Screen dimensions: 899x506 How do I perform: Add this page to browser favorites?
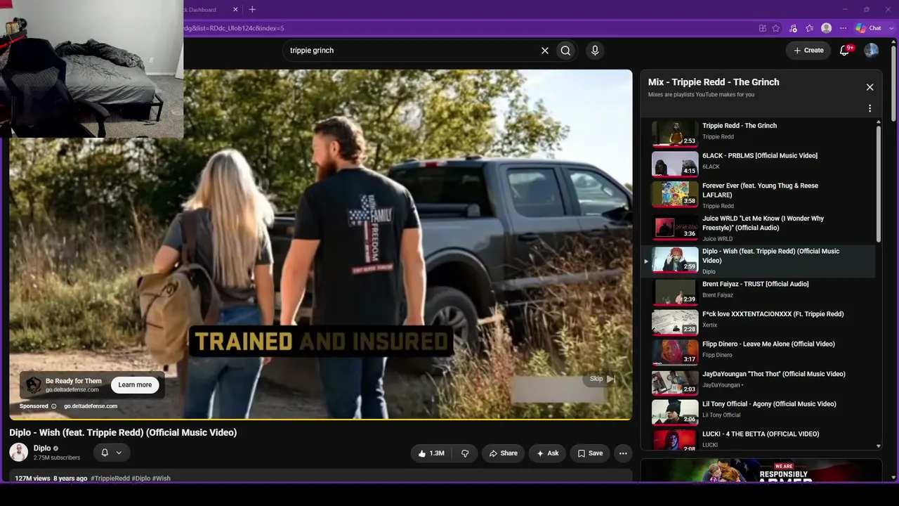pos(776,28)
